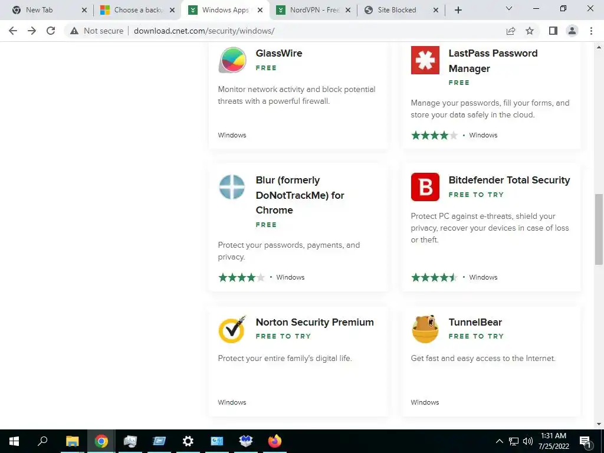The image size is (604, 453).
Task: Click GlassWire's "Monitor network activity" description
Action: pyautogui.click(x=297, y=95)
